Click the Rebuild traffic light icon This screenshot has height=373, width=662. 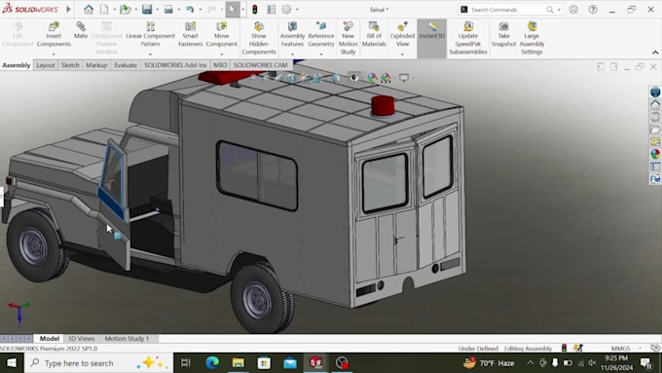[x=255, y=9]
